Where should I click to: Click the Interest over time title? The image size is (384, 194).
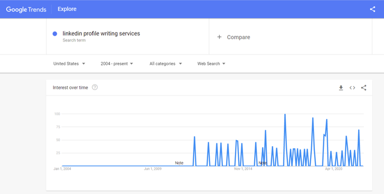(71, 87)
